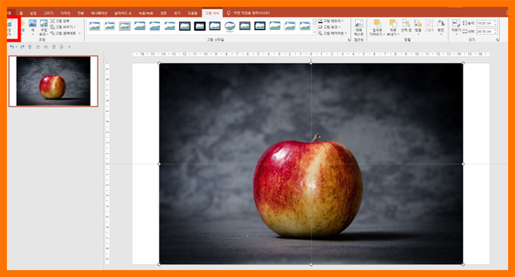
Task: Click Redo in Quick Access Toolbar
Action: point(23,47)
